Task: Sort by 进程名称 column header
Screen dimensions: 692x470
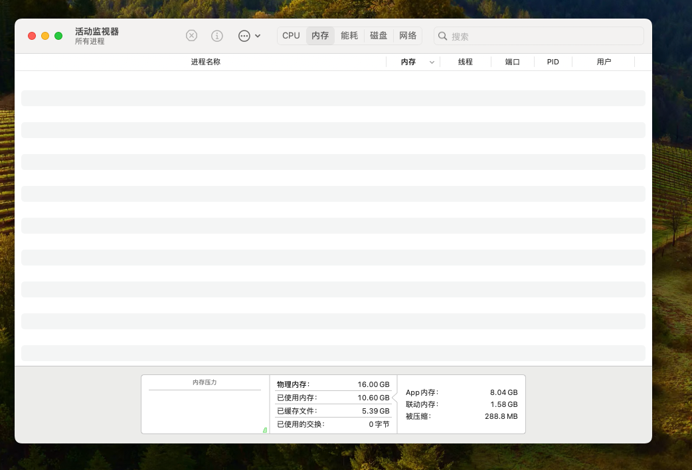Action: click(x=205, y=62)
